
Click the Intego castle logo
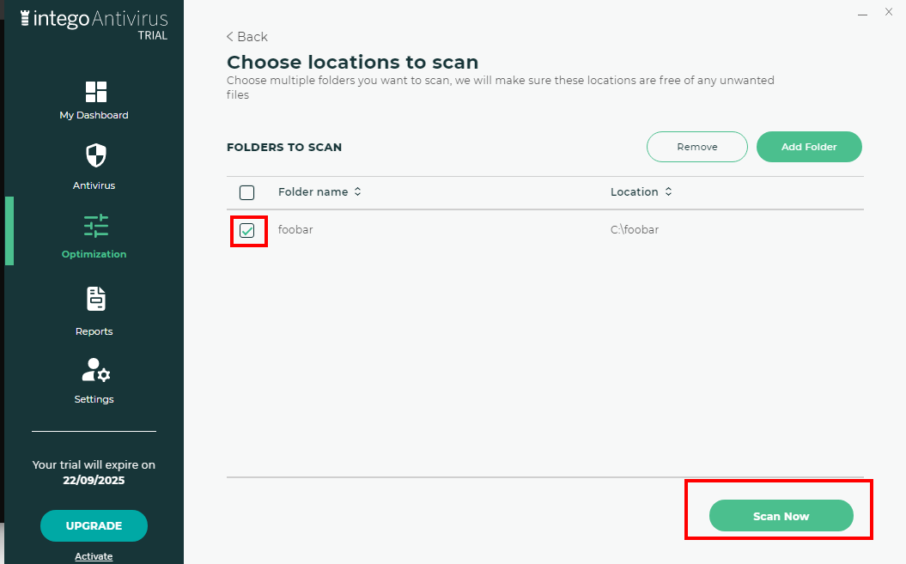pos(26,19)
